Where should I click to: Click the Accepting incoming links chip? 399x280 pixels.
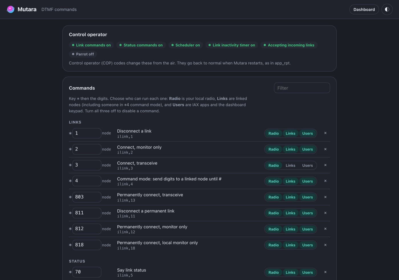pyautogui.click(x=289, y=45)
